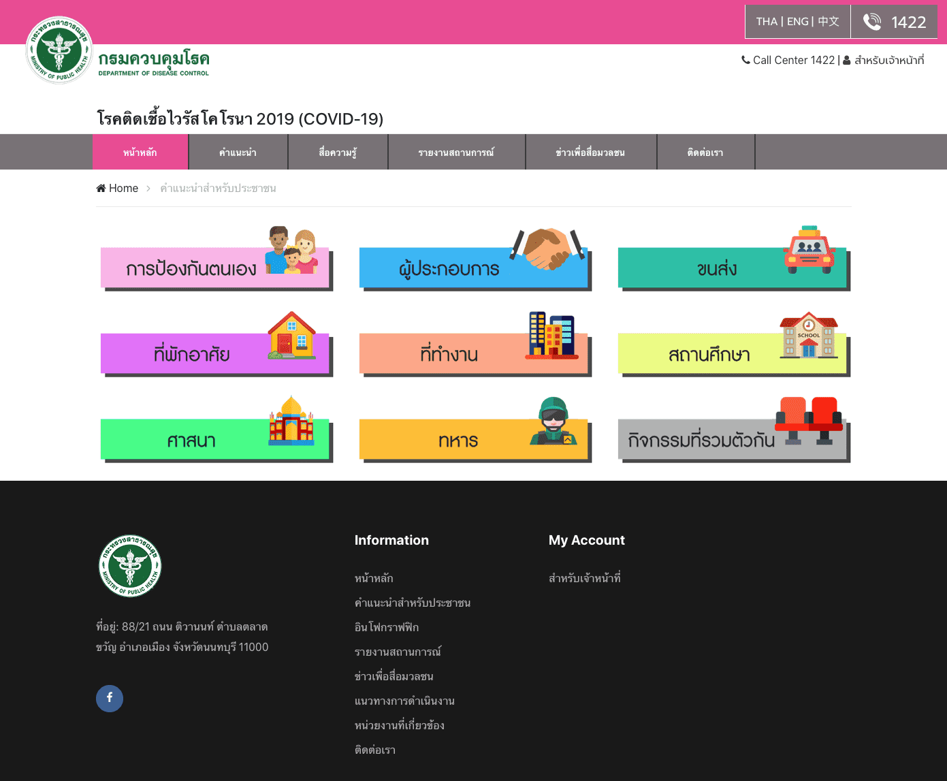The image size is (947, 781).
Task: Open the การป้องกันตนเอง pink banner
Action: [191, 268]
